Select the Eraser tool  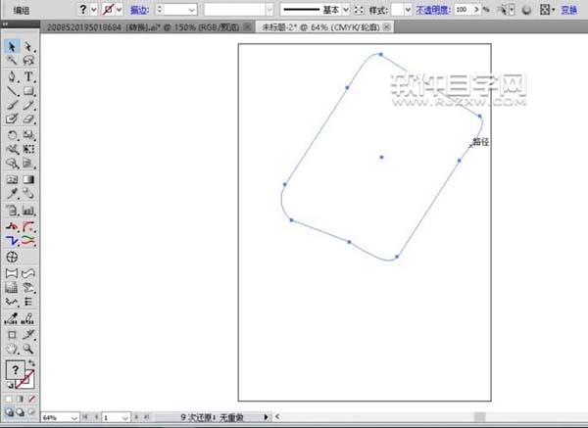[28, 119]
